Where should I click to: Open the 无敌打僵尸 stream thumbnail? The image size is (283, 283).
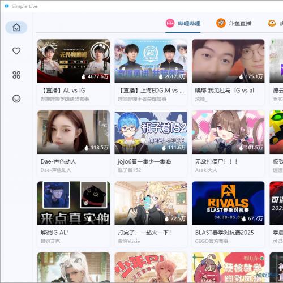click(x=228, y=132)
